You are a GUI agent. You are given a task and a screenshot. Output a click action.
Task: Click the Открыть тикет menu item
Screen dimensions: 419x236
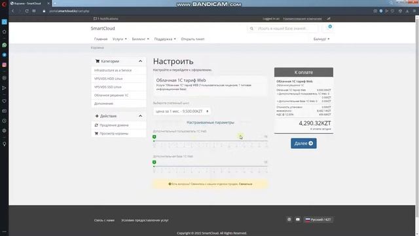[x=192, y=39]
